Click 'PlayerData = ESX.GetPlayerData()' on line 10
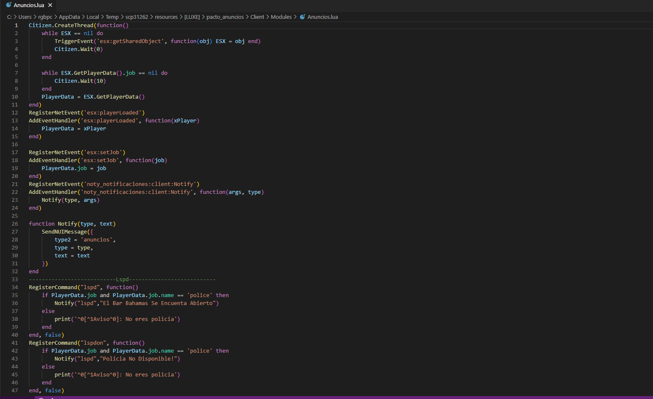 [93, 97]
